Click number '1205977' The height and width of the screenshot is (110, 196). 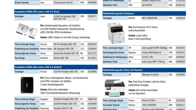point(92,16)
